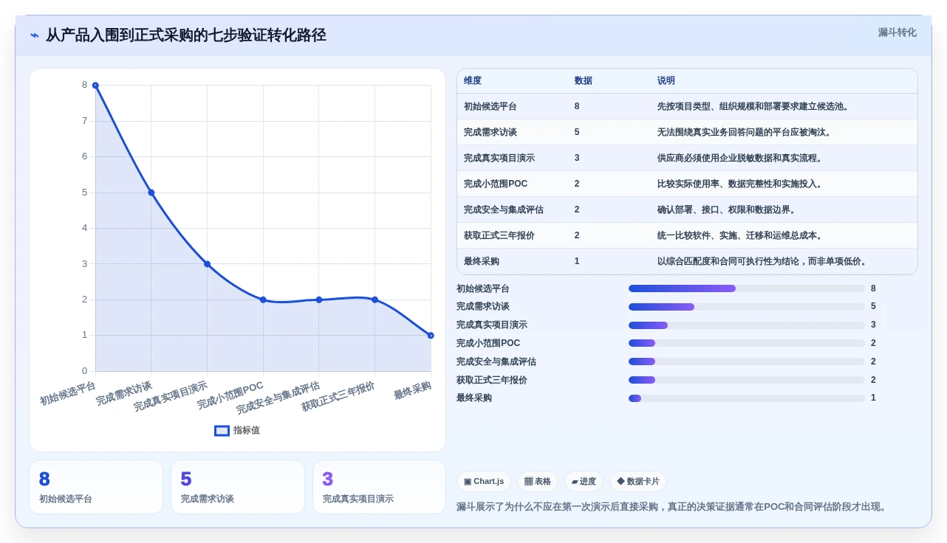This screenshot has height=543, width=947.
Task: Click the chart point for 完成需求访谈
Action: [x=151, y=193]
